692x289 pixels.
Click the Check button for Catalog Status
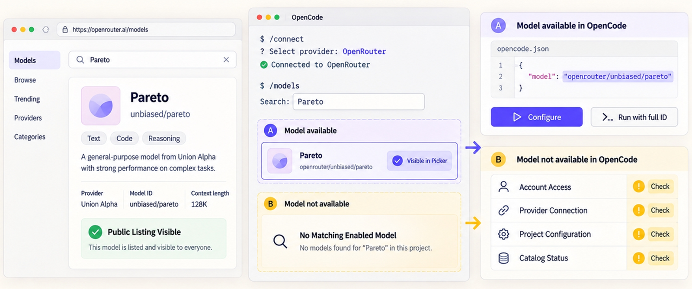coord(660,258)
